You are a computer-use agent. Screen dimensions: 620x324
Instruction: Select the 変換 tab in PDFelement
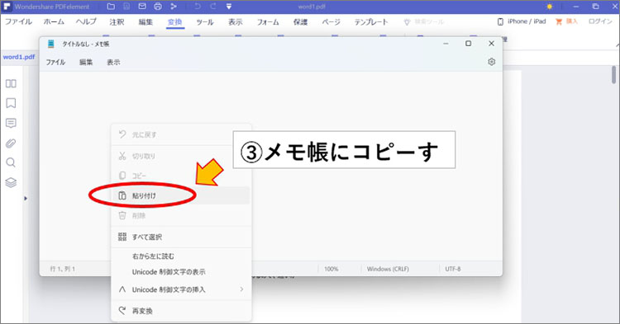174,22
